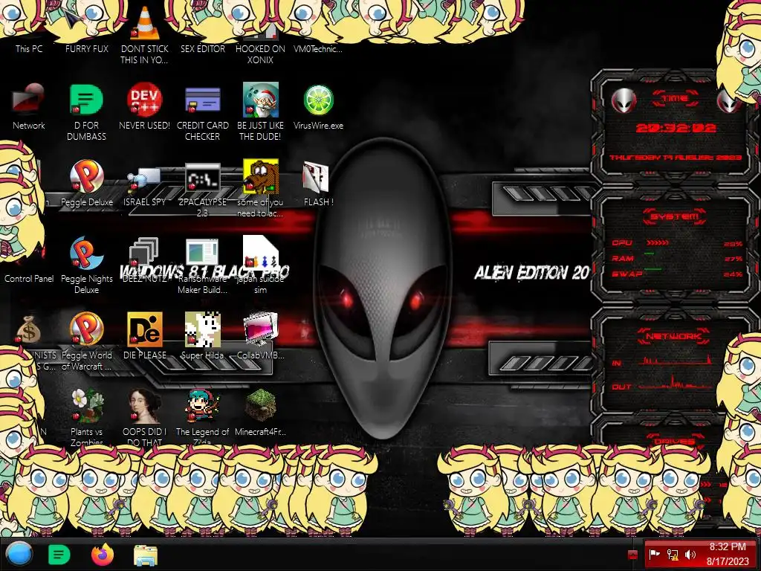Viewport: 761px width, 571px height.
Task: Click the 20:32:02 digital clock readout
Action: [676, 128]
